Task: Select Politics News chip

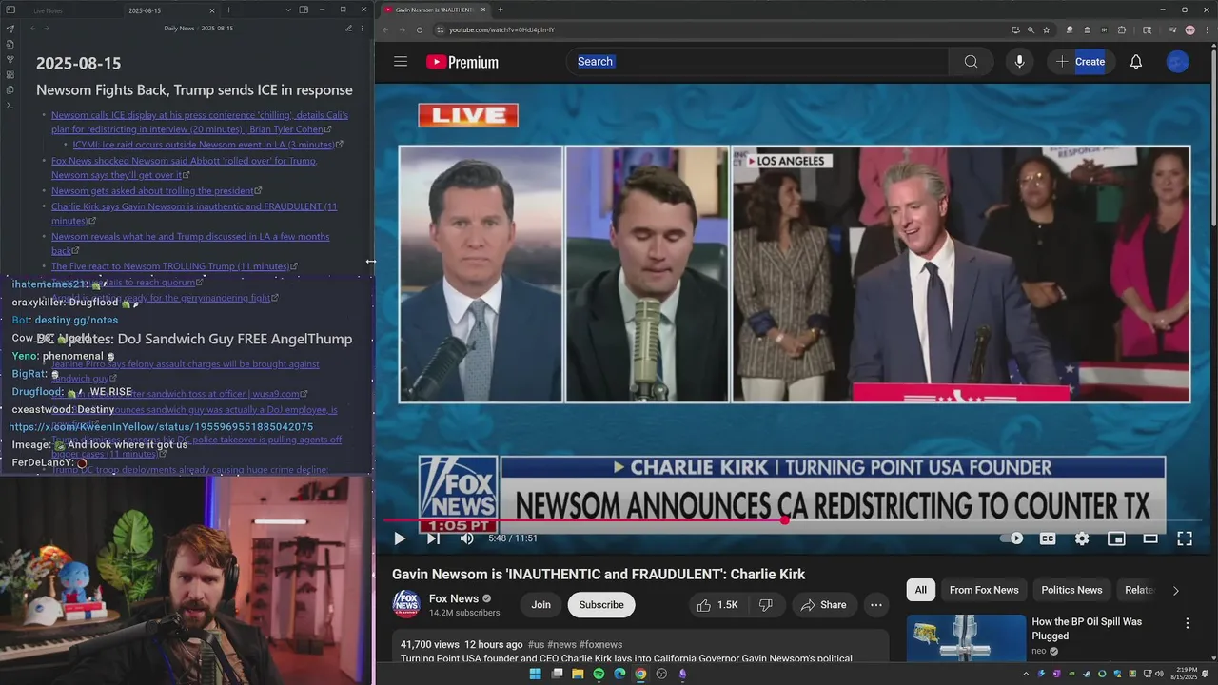Action: click(1071, 590)
